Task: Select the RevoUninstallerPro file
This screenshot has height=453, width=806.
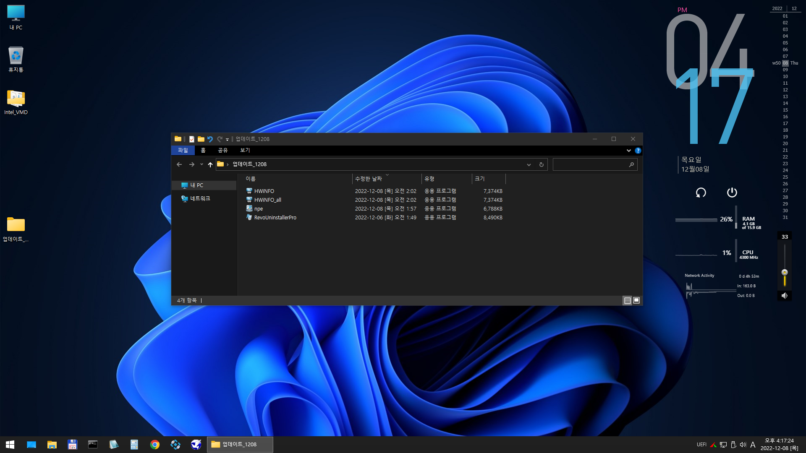Action: pos(275,218)
